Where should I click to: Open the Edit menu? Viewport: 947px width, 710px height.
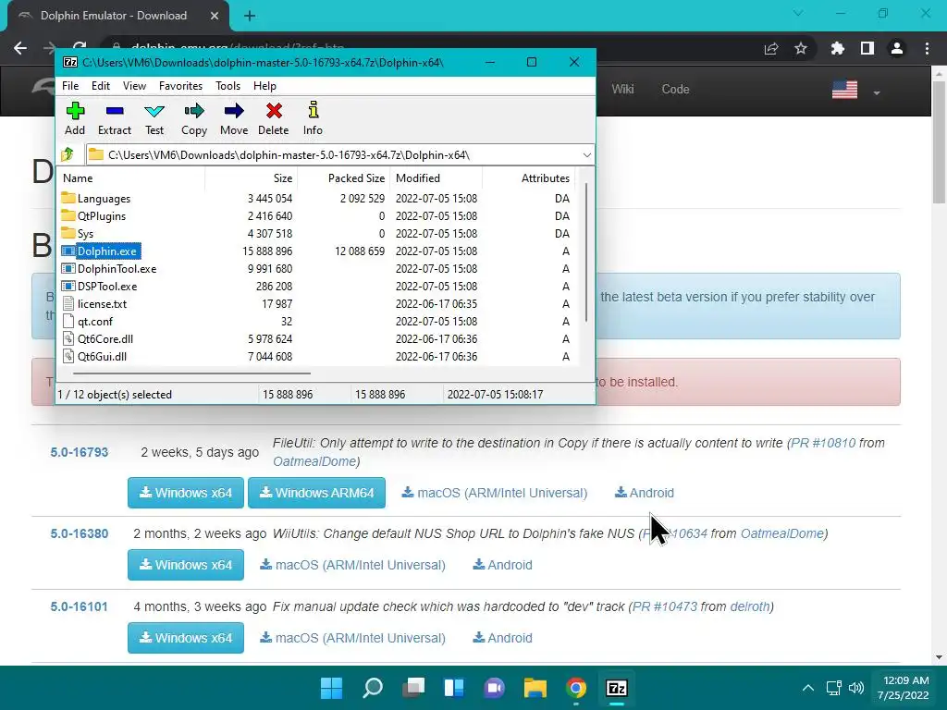(101, 86)
